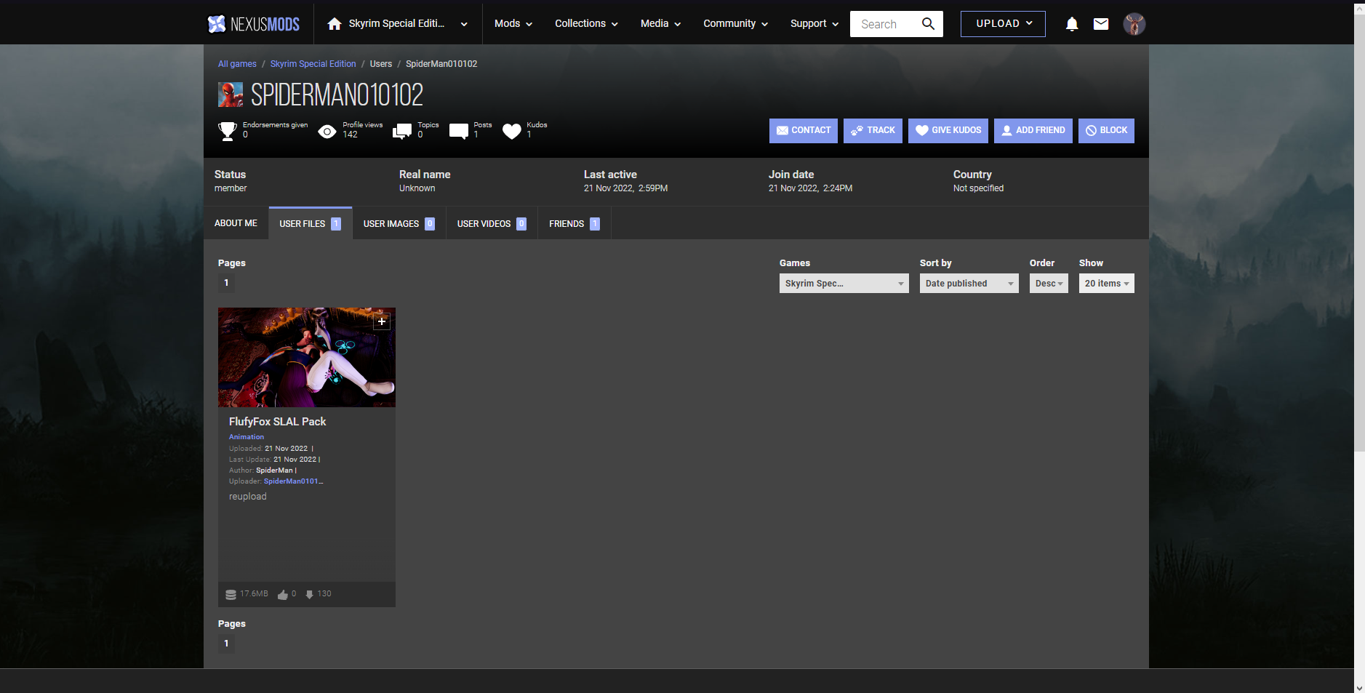Image resolution: width=1365 pixels, height=693 pixels.
Task: Follow the All games breadcrumb link
Action: pos(237,64)
